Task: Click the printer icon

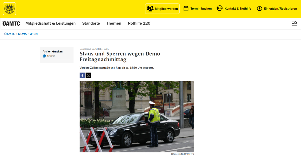Action: [x=44, y=56]
